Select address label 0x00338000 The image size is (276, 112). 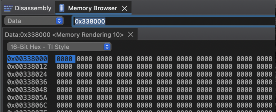tap(27, 59)
